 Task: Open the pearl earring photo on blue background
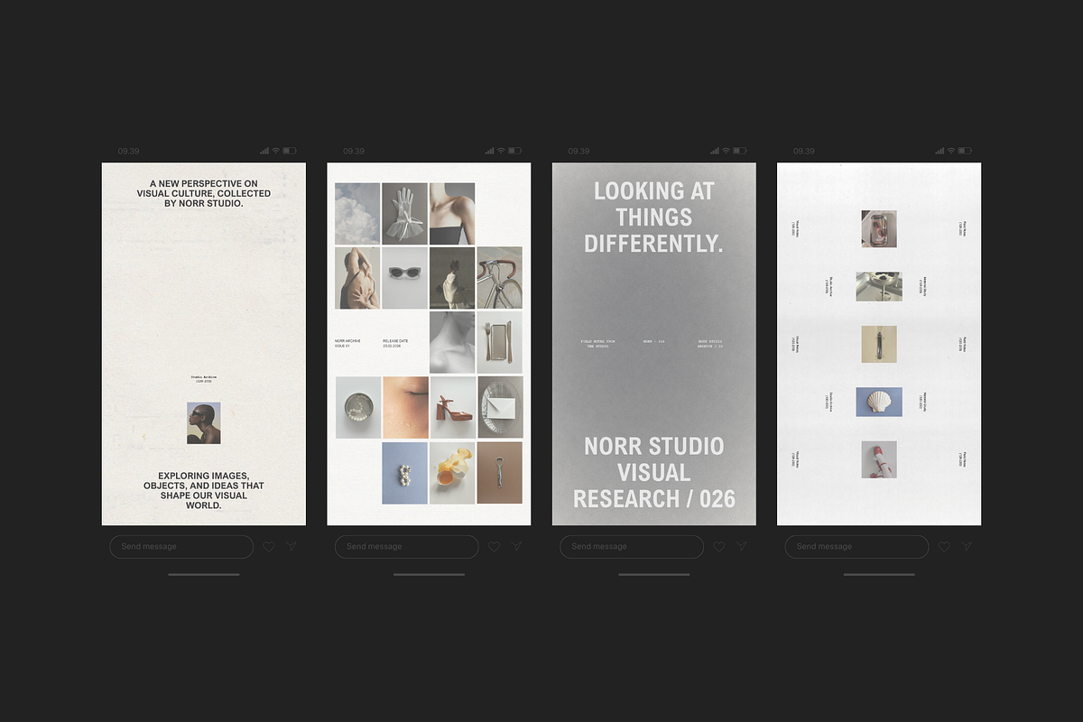click(404, 472)
